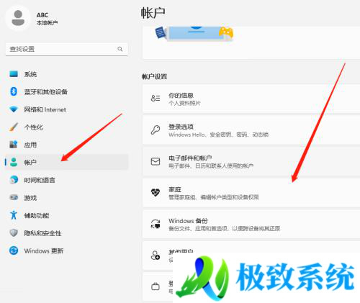Click the account banner illustration at top

pos(194,33)
